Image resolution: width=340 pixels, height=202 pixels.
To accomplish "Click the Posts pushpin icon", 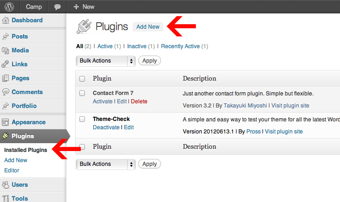I will 6,37.
